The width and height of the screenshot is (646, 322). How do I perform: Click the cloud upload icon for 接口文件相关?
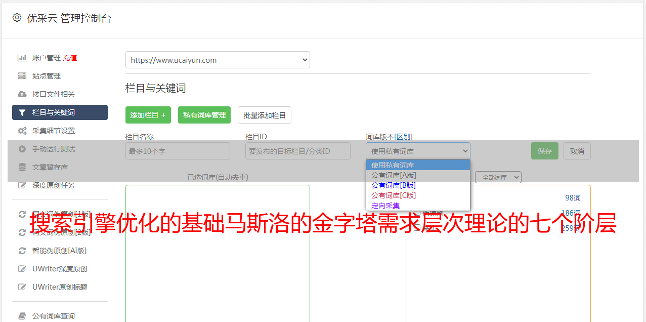(22, 94)
